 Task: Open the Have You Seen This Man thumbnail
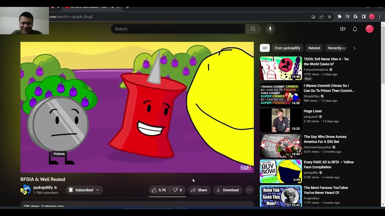(x=281, y=196)
